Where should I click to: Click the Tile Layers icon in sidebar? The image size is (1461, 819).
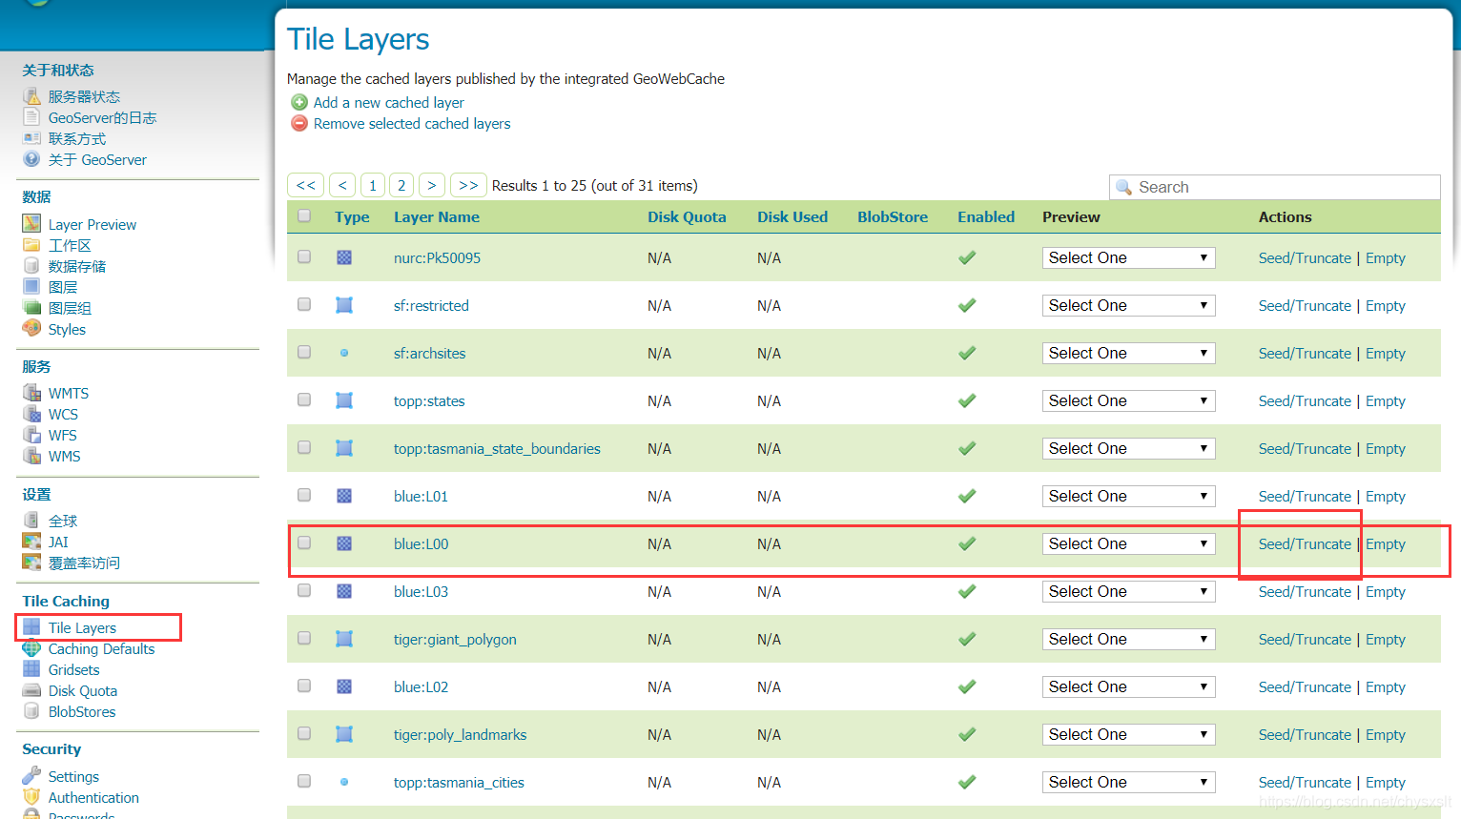pos(31,626)
